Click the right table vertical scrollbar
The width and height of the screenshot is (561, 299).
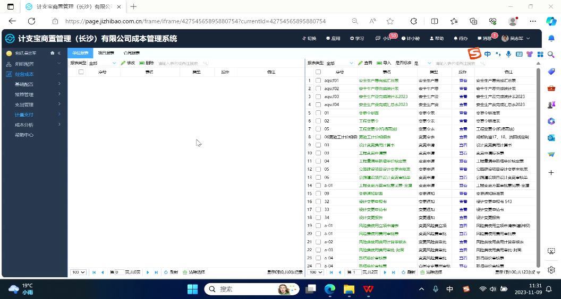(x=538, y=166)
